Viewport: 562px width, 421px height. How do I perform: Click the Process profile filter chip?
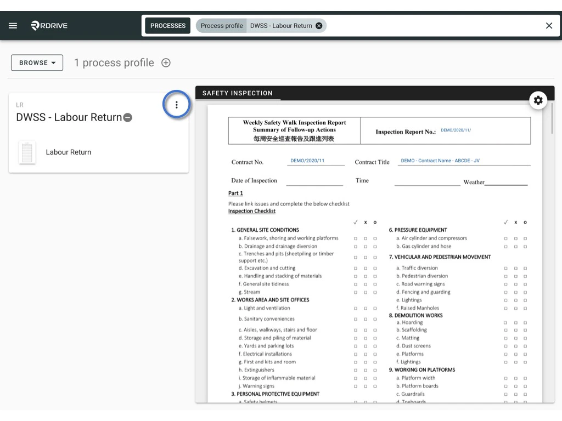221,25
